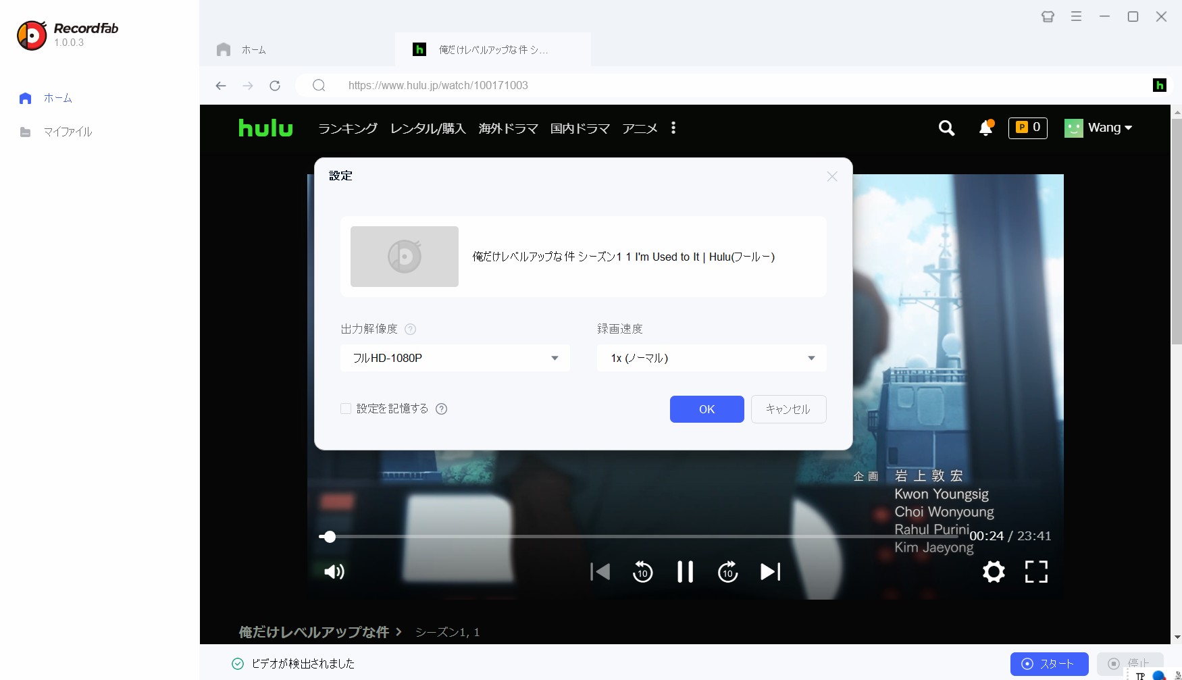Skip to previous episode
This screenshot has width=1182, height=680.
click(600, 572)
